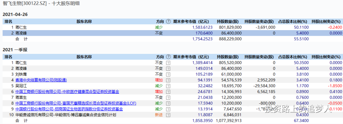Open 招商国证生物医药指数分级证券投资基金 link
The height and width of the screenshot is (124, 343).
tap(69, 109)
